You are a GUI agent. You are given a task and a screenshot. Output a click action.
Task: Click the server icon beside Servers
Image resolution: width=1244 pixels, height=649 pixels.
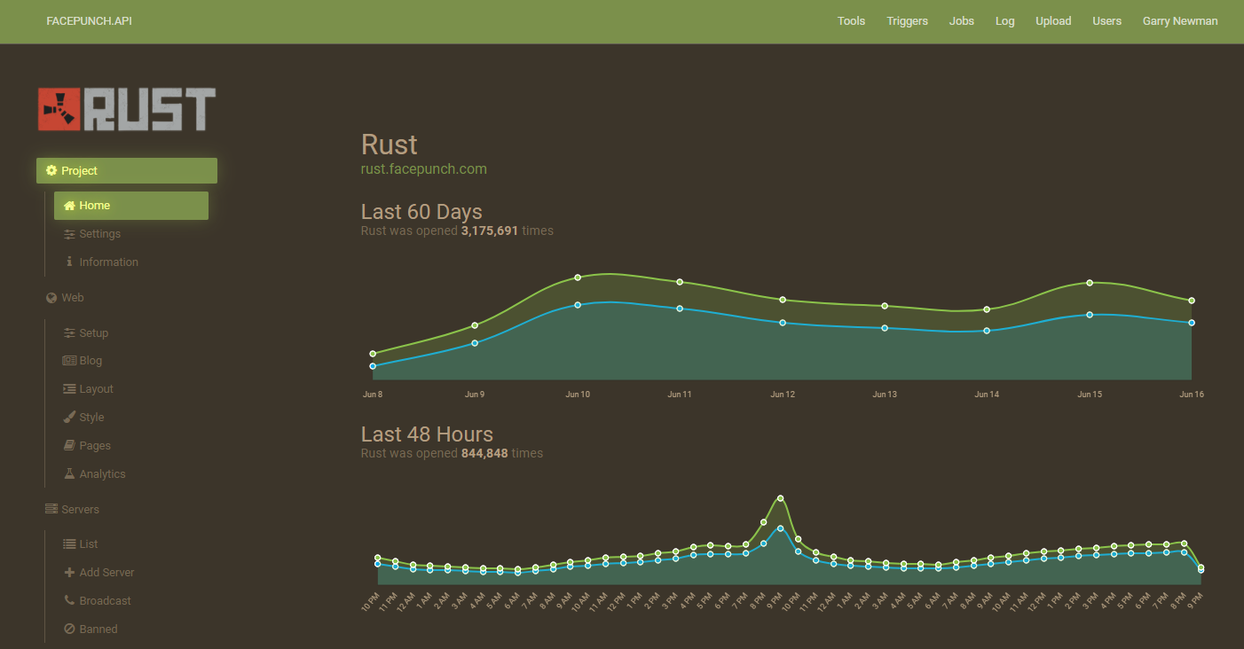click(51, 509)
